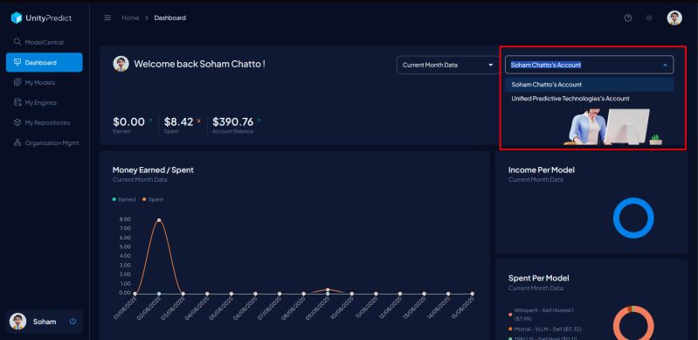Toggle the hamburger sidebar menu icon
Viewport: 698px width, 340px height.
click(x=107, y=17)
